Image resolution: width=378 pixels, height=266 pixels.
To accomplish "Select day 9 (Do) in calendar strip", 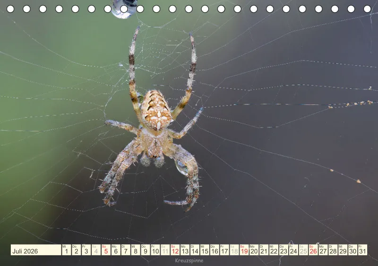I will (146, 250).
